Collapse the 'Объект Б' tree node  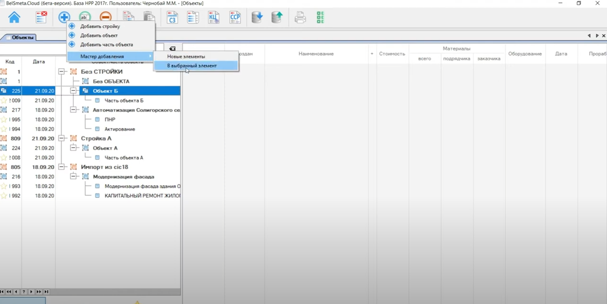coord(74,91)
